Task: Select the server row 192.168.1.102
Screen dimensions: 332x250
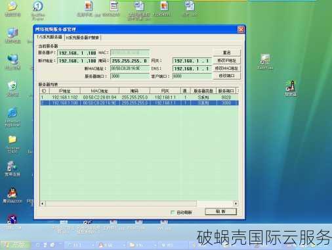Action: click(139, 97)
